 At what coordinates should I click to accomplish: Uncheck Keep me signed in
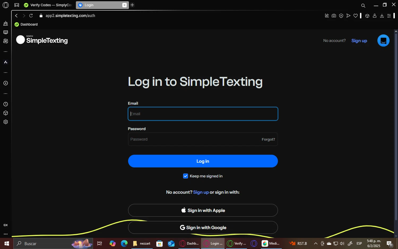185,176
